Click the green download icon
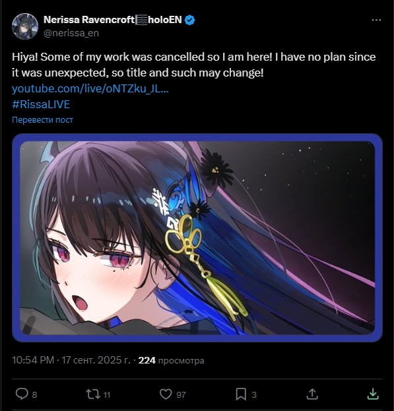This screenshot has height=411, width=394. pyautogui.click(x=373, y=394)
